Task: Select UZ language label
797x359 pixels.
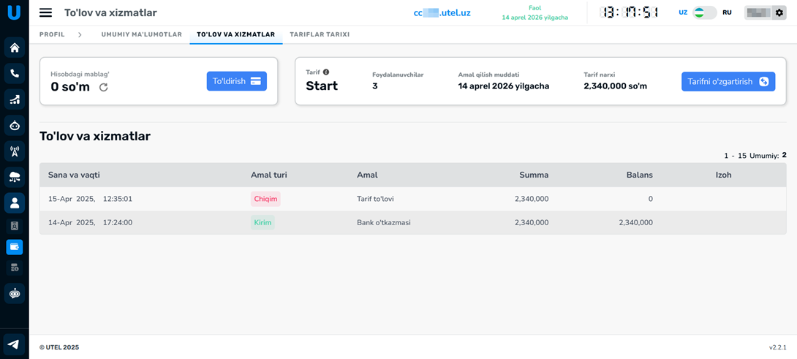Action: click(x=682, y=12)
